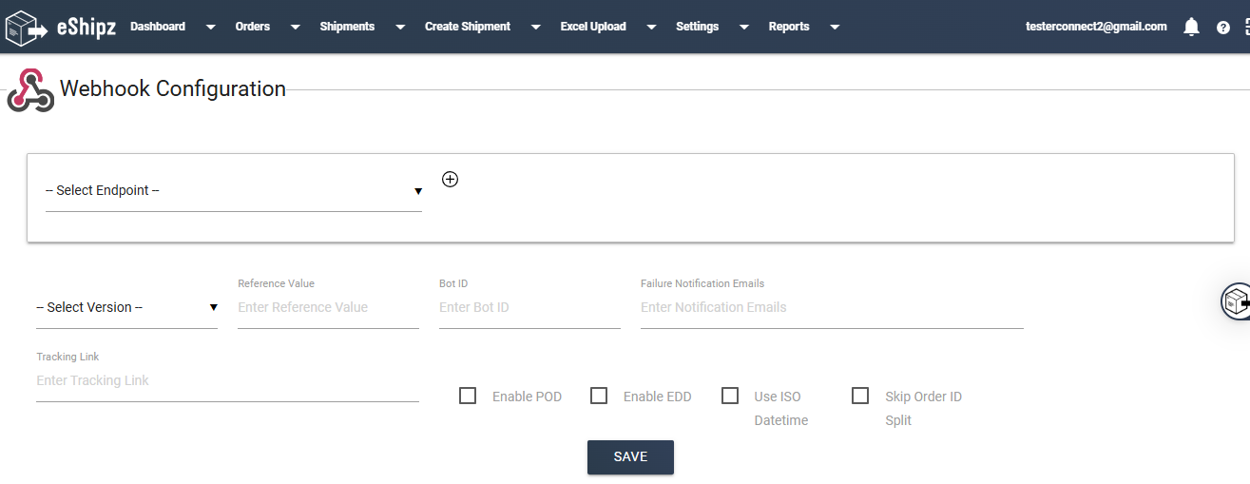
Task: Open the Dashboard menu
Action: point(158,27)
